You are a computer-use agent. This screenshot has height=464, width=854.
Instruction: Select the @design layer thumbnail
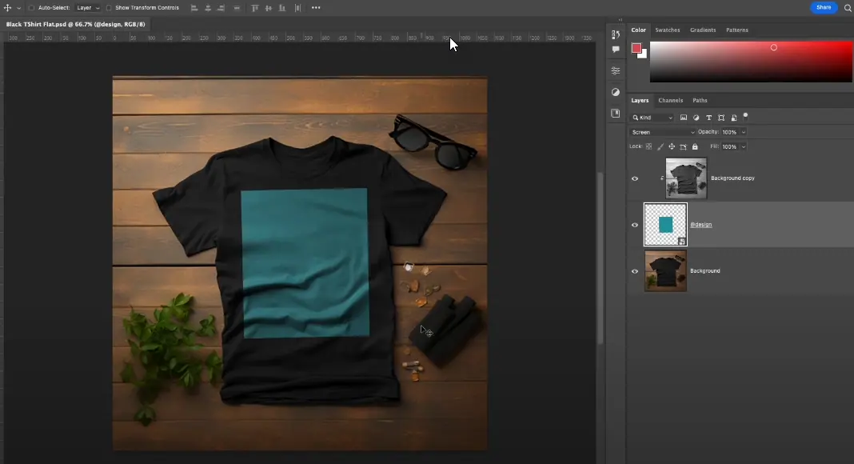(665, 225)
